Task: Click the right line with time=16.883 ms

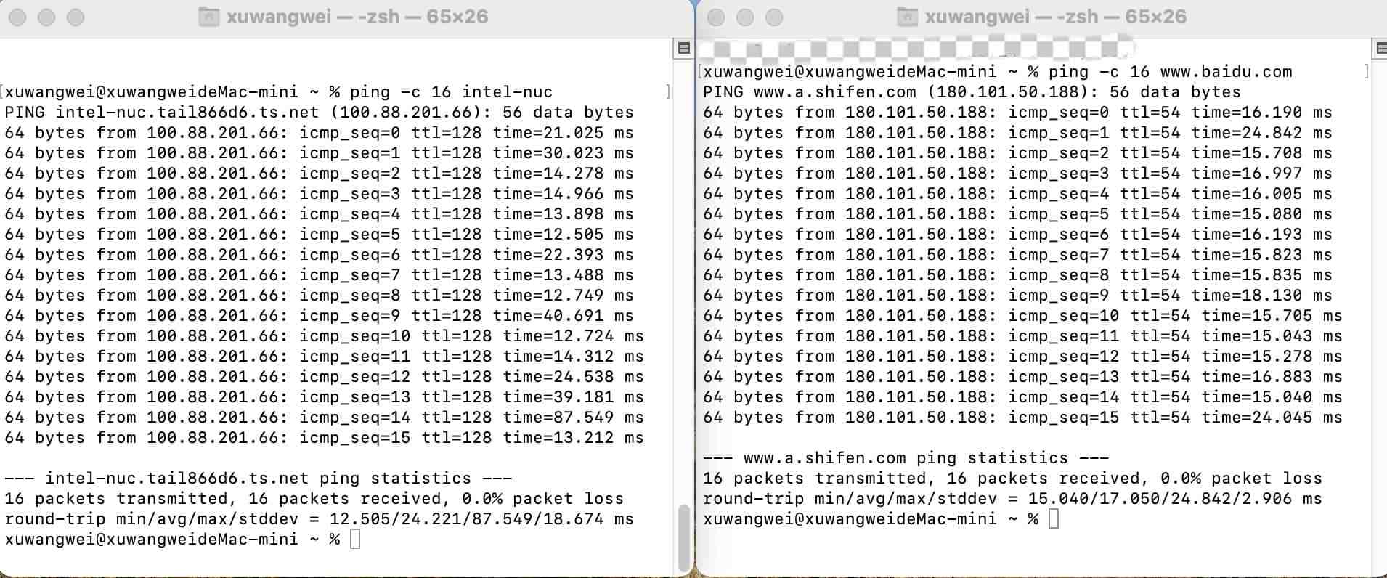Action: click(1023, 377)
